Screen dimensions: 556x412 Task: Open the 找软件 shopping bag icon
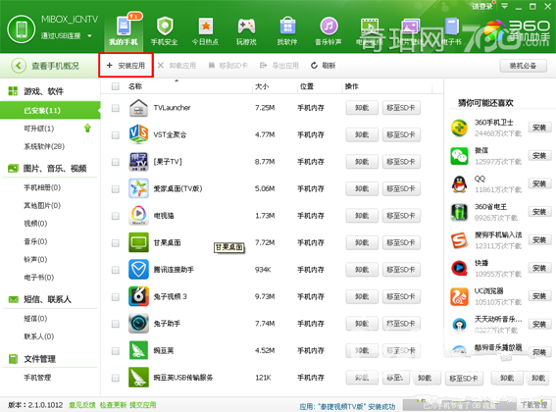click(x=287, y=26)
